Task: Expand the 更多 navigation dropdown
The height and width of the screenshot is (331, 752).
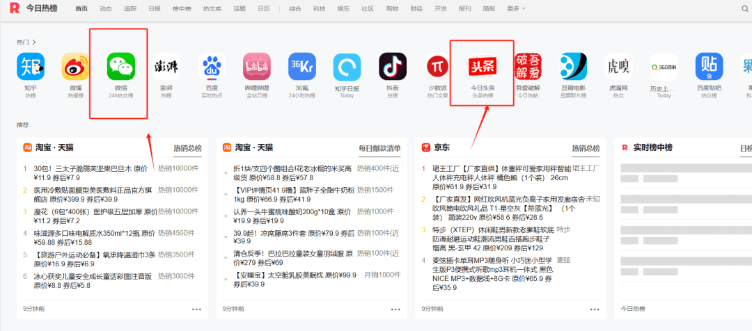Action: point(516,8)
